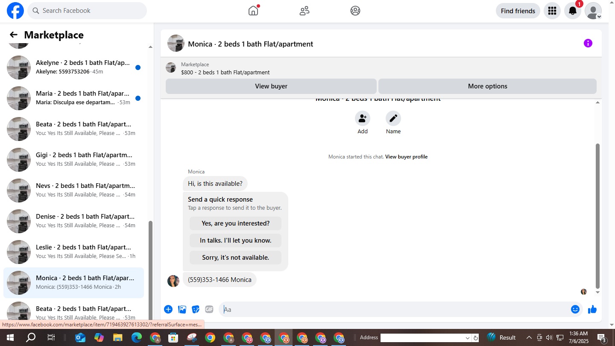The height and width of the screenshot is (346, 615).
Task: Click Monica's avatar beside her phone message
Action: click(173, 281)
